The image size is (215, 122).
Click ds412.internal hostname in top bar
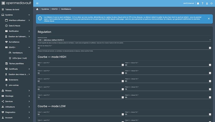(x=189, y=3)
